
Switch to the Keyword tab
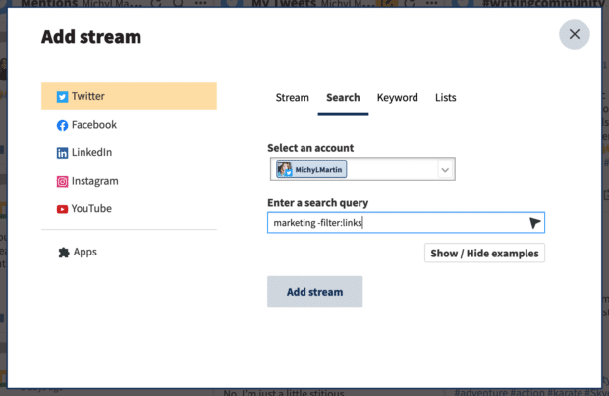tap(397, 98)
